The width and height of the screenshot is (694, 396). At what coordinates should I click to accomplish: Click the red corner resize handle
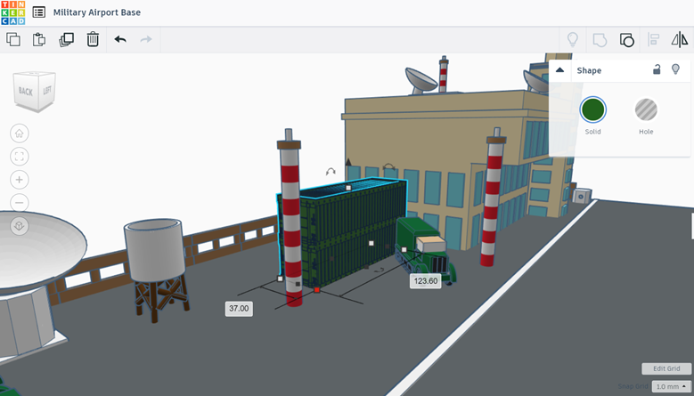pyautogui.click(x=317, y=290)
